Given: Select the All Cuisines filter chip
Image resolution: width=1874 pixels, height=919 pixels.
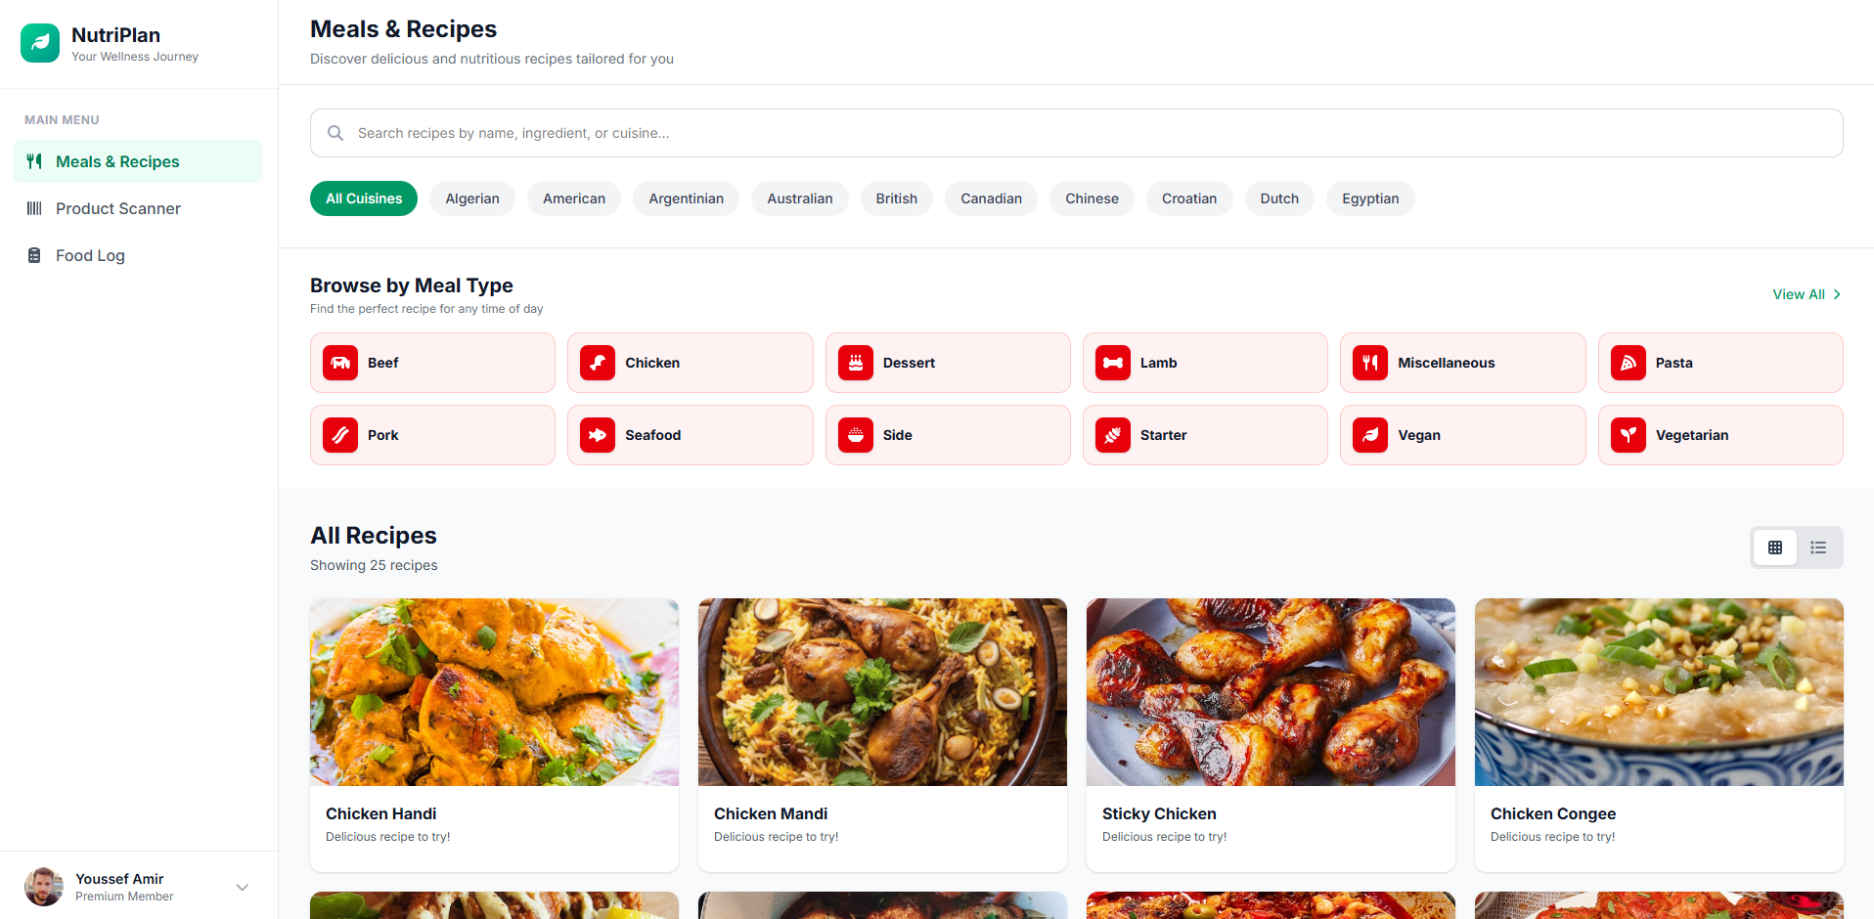Looking at the screenshot, I should click(x=364, y=198).
